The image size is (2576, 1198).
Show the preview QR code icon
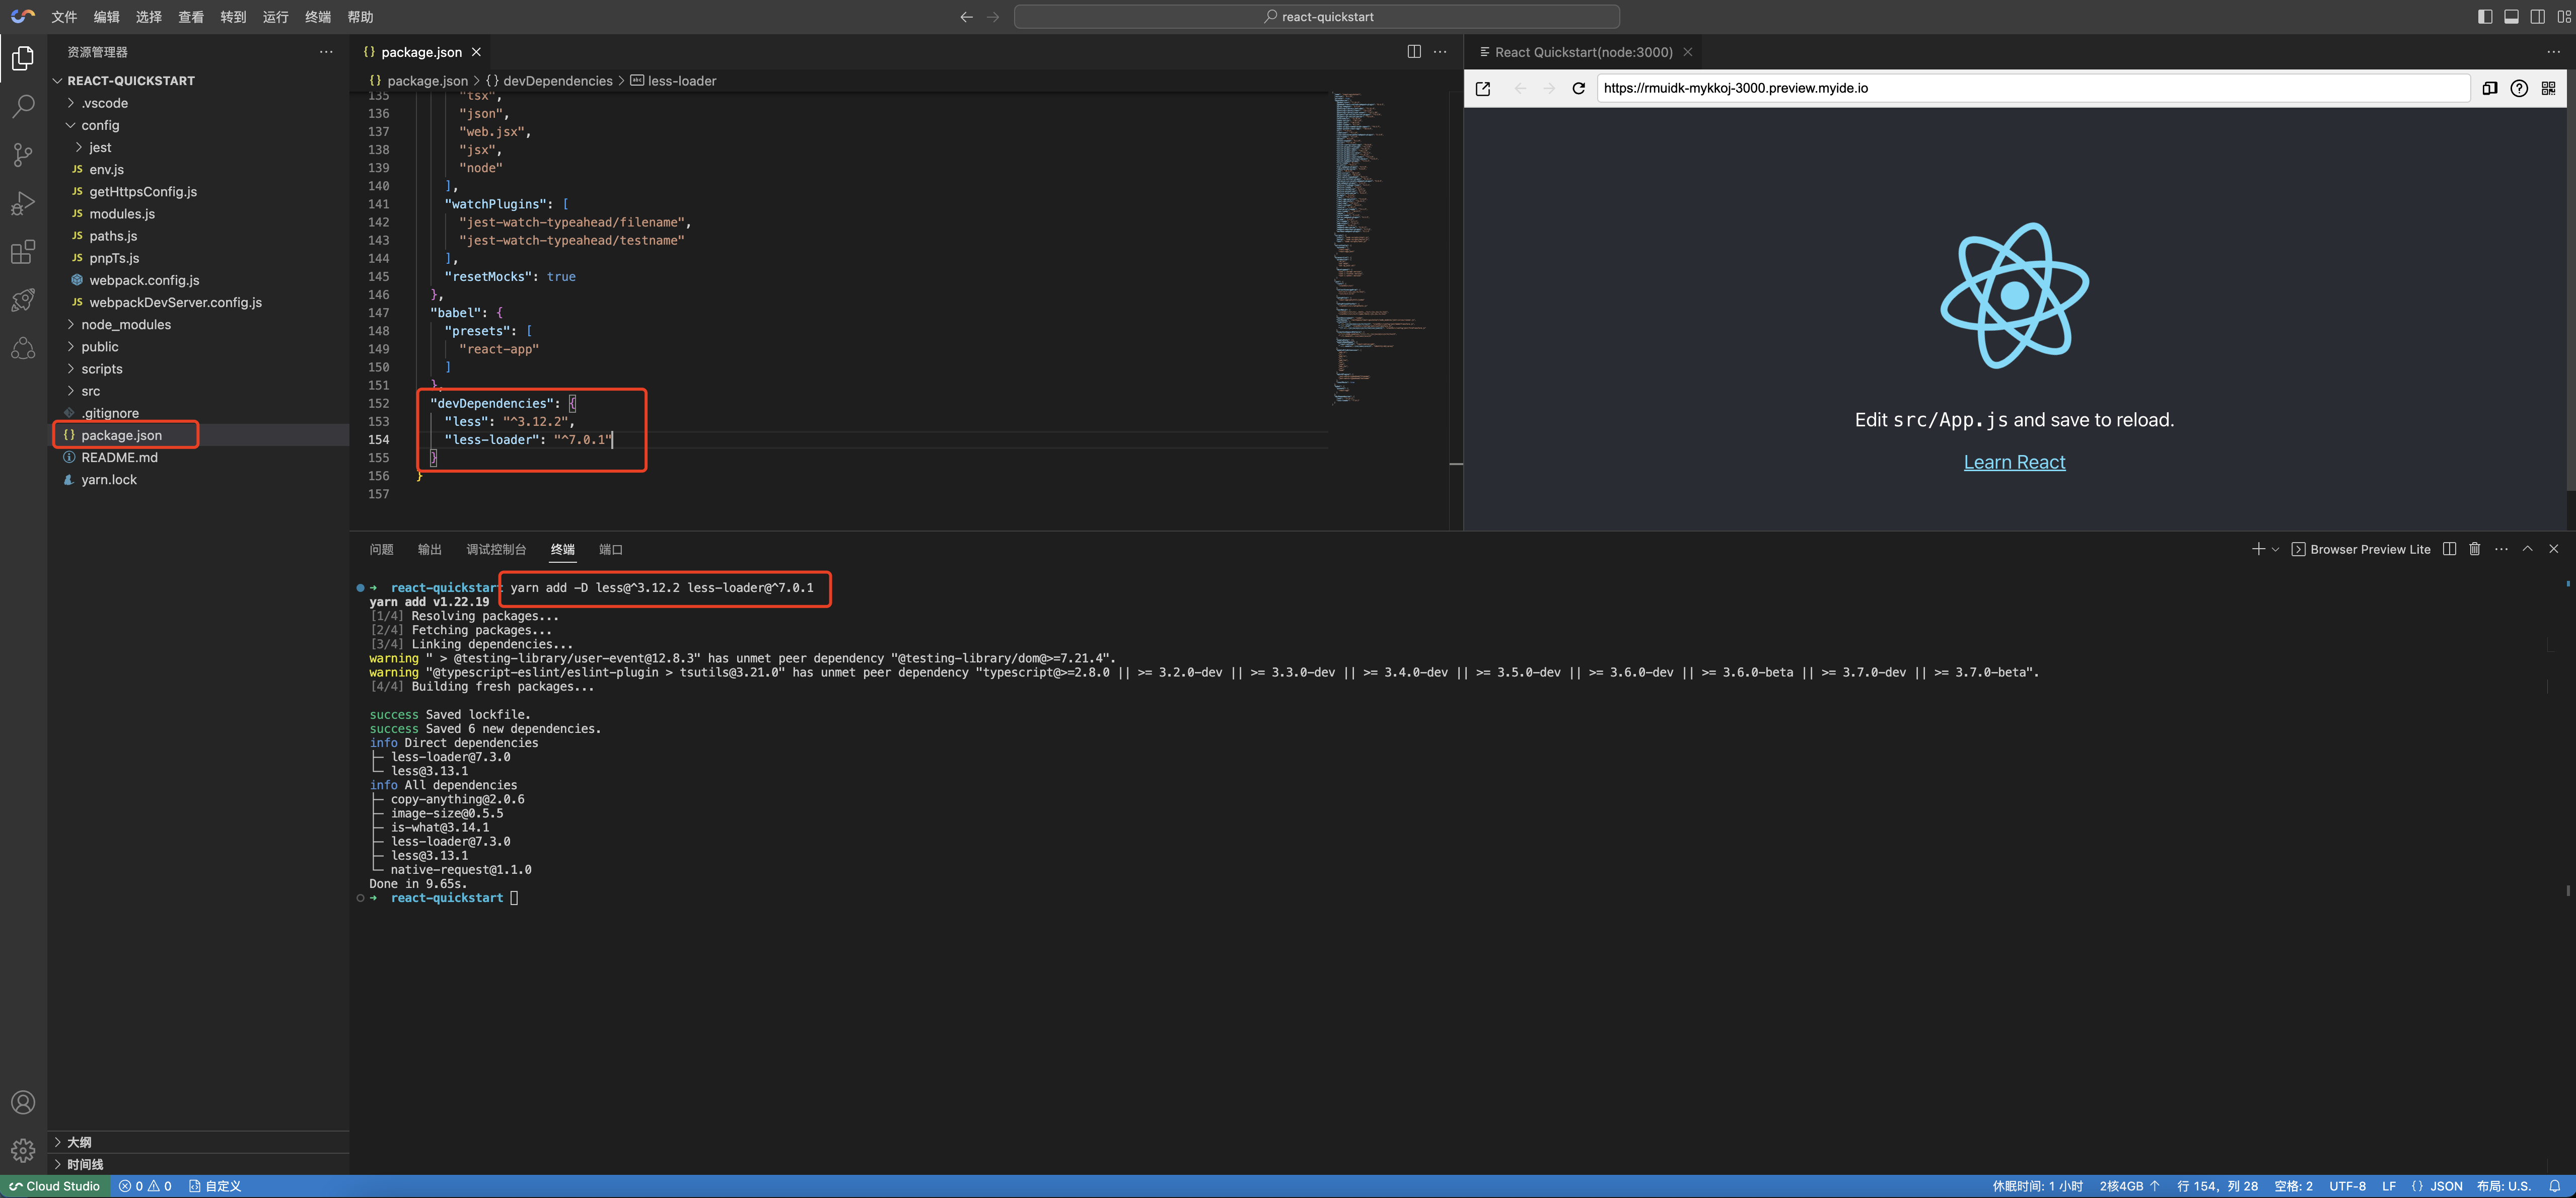coord(2548,88)
